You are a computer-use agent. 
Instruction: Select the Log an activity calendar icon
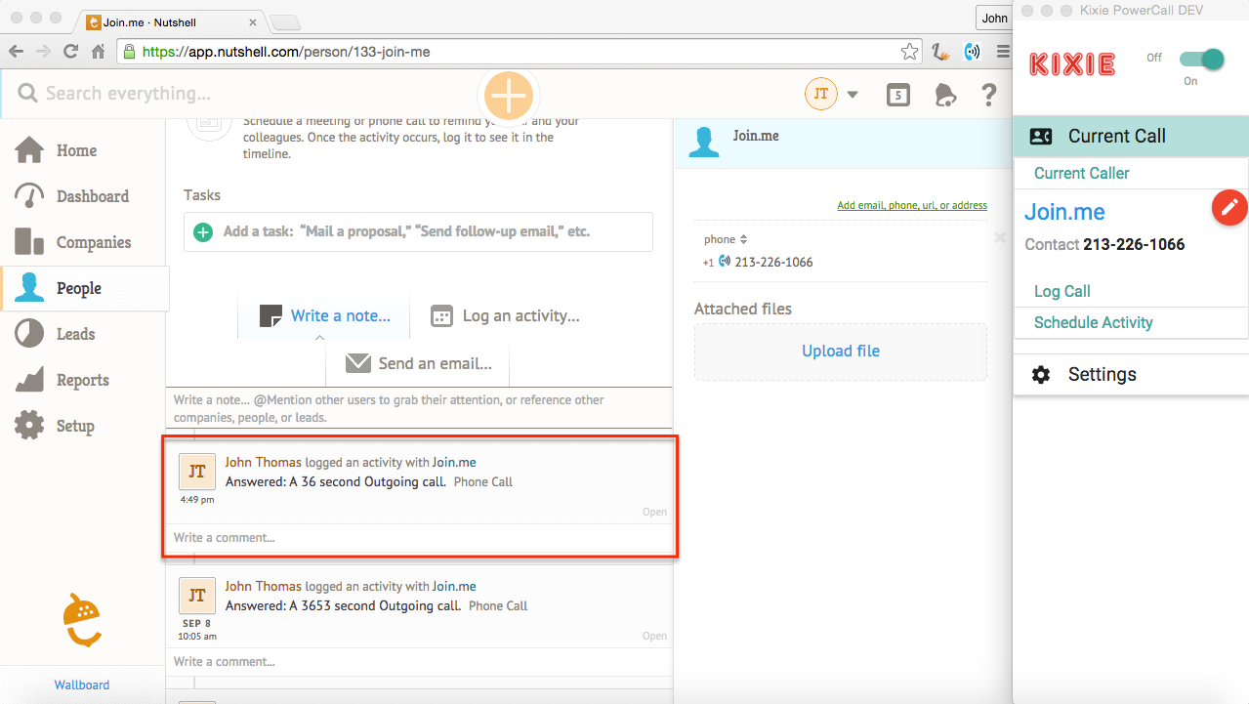point(441,315)
